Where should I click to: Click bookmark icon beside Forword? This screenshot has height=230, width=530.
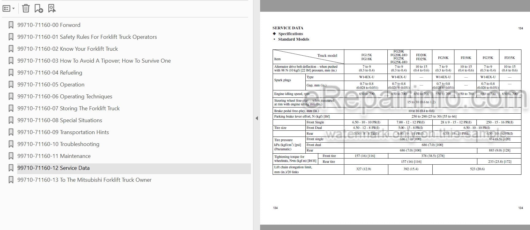[11, 25]
